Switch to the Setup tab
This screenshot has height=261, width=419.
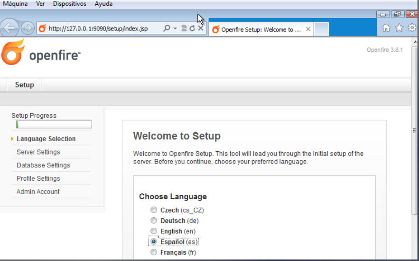point(25,85)
